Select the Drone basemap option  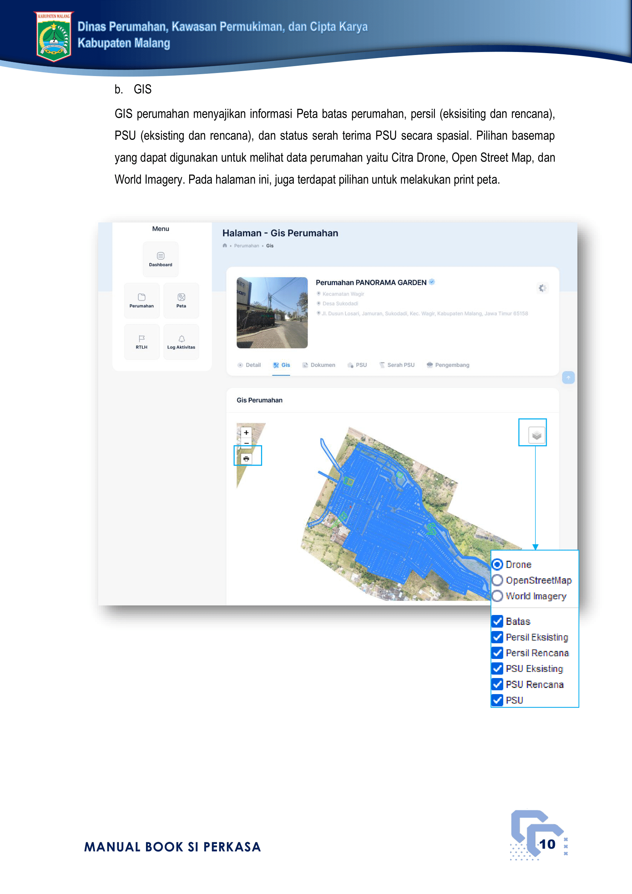(x=497, y=564)
